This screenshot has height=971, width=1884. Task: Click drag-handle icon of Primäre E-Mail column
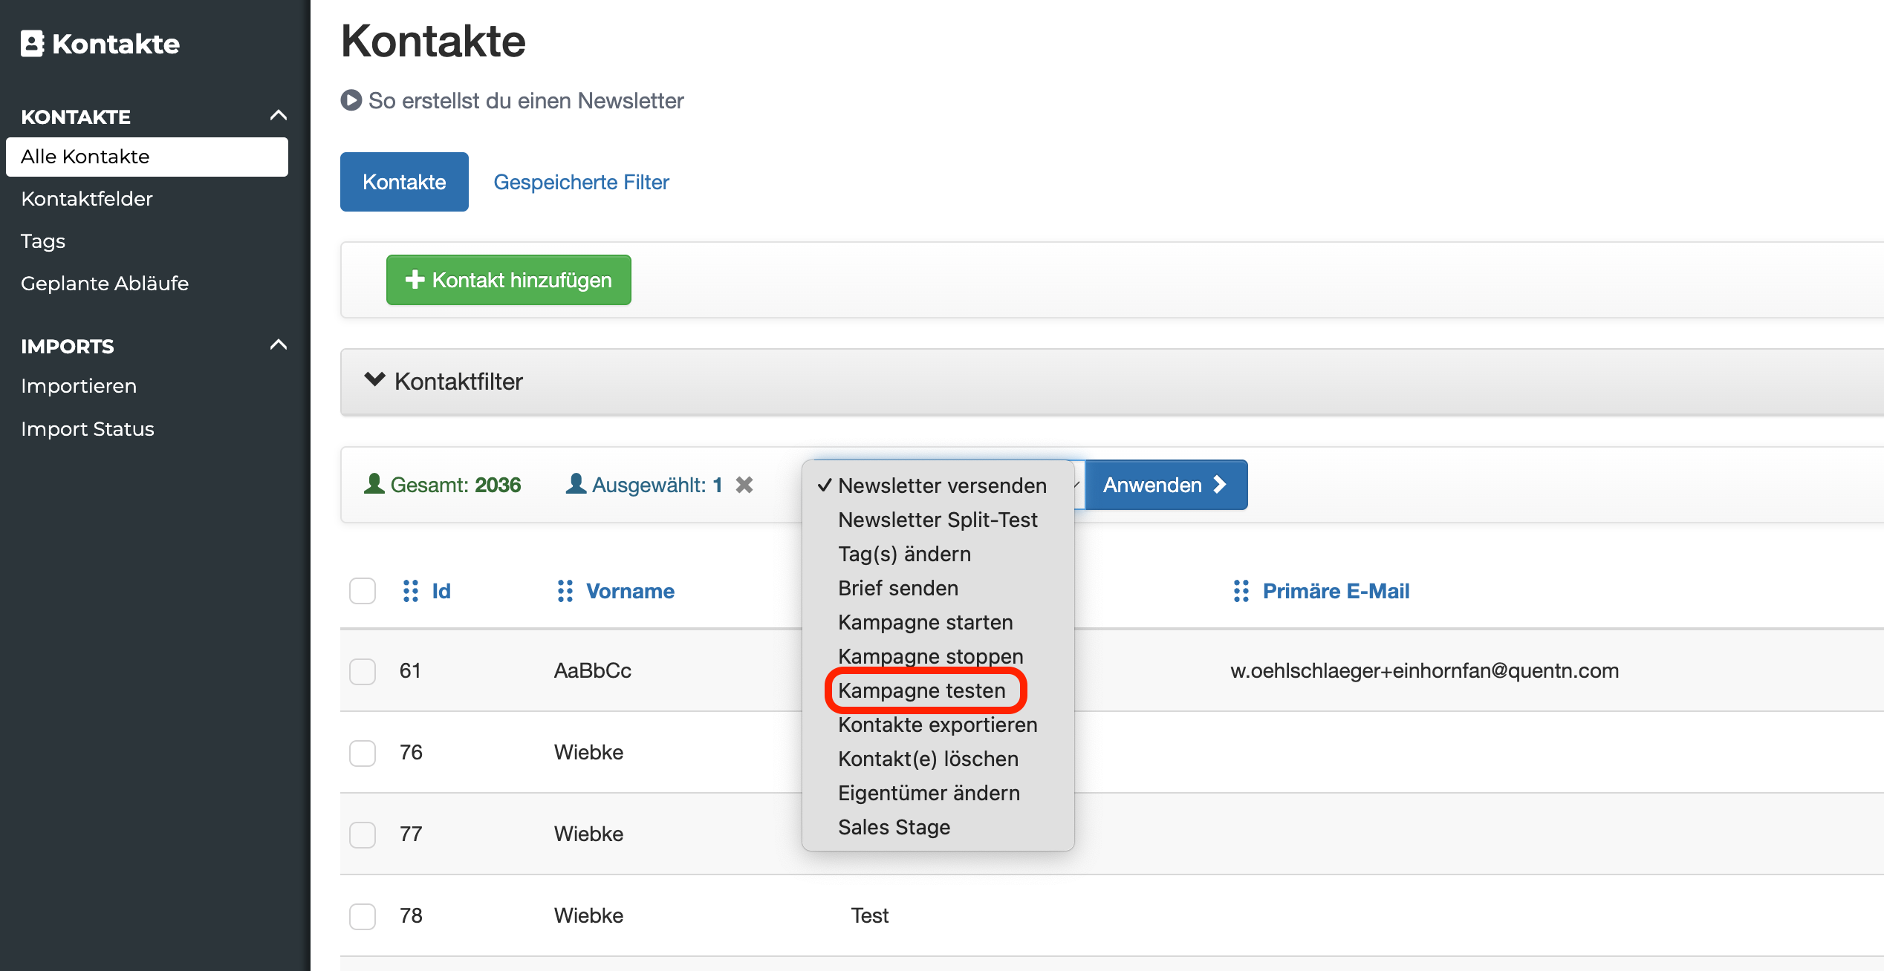(x=1241, y=591)
